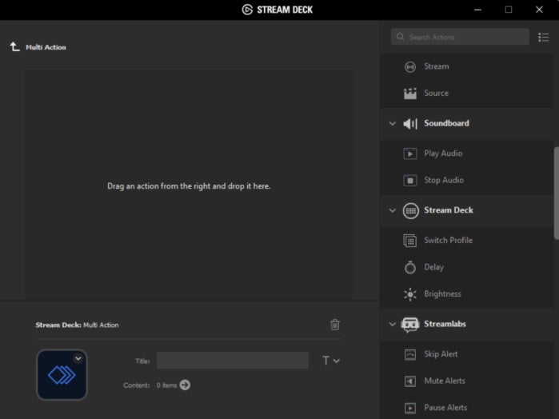This screenshot has width=559, height=419.
Task: Click into the Title text field
Action: coord(233,361)
